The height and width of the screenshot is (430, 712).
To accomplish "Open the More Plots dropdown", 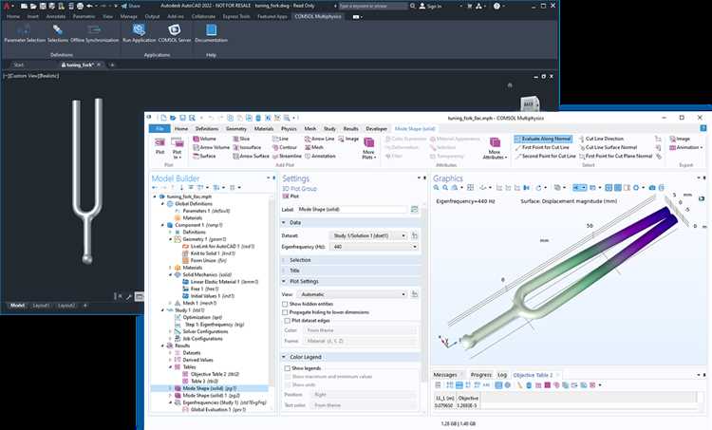I will click(x=368, y=148).
